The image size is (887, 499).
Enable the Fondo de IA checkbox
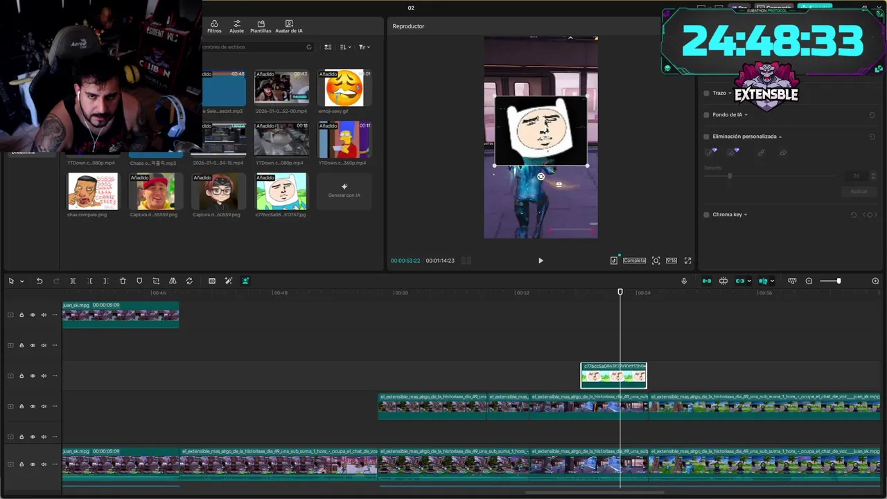[x=706, y=115]
